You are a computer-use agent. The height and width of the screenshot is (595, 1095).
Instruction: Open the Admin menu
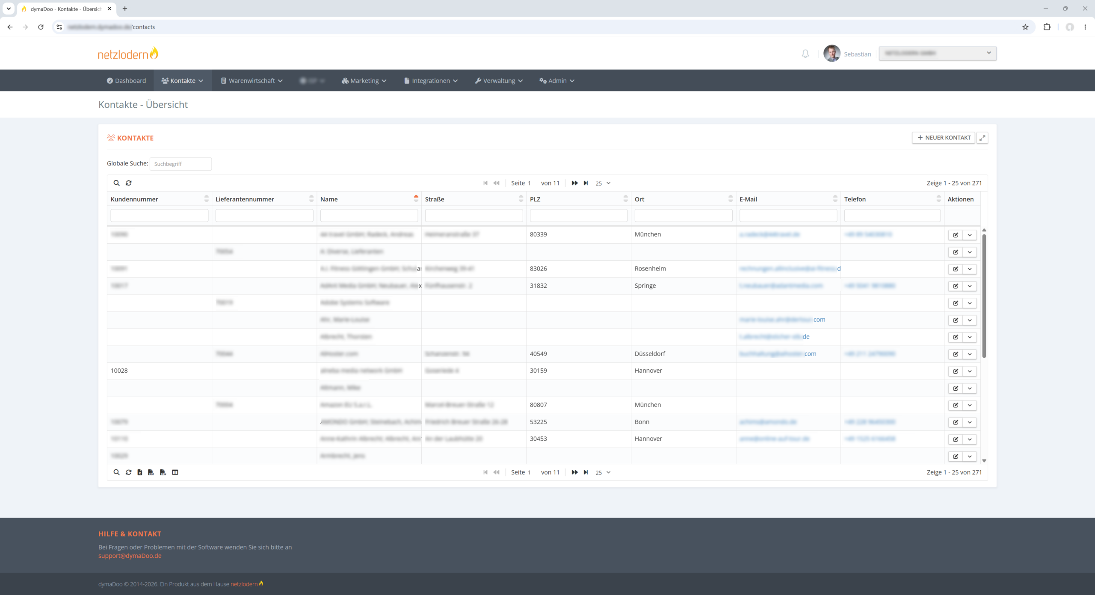coord(557,81)
